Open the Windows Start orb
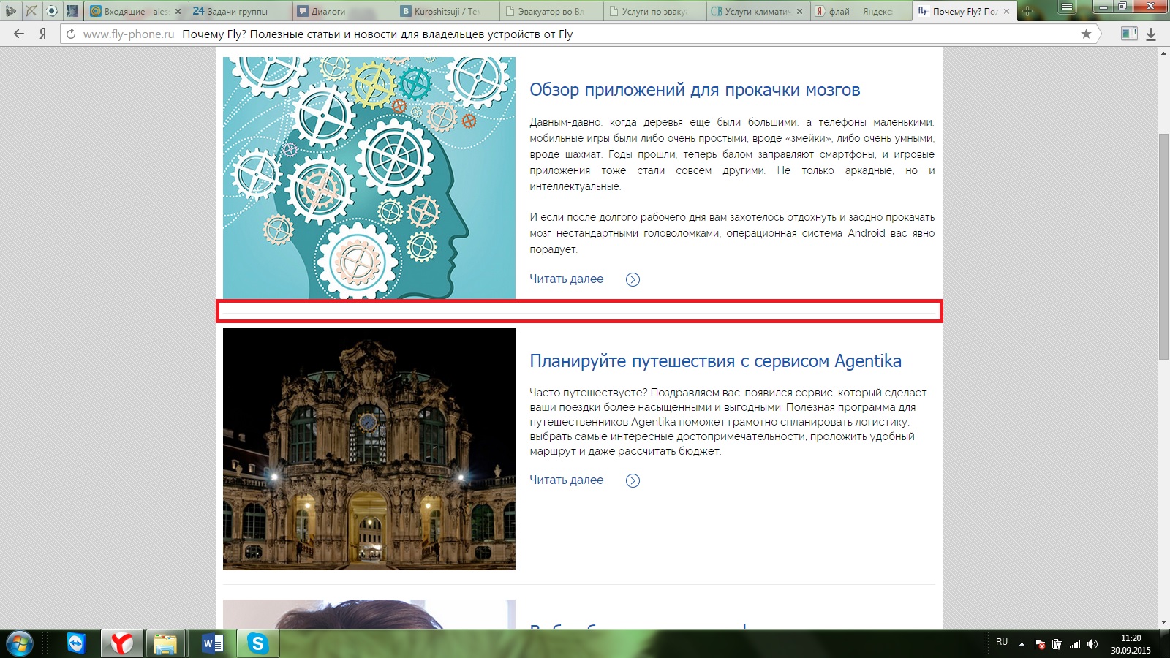This screenshot has height=658, width=1170. (x=20, y=643)
